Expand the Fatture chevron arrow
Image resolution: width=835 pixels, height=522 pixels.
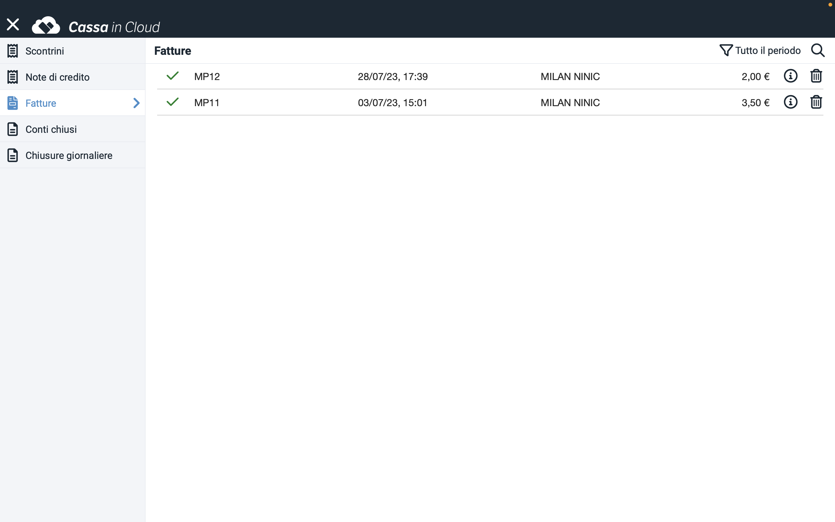point(137,103)
